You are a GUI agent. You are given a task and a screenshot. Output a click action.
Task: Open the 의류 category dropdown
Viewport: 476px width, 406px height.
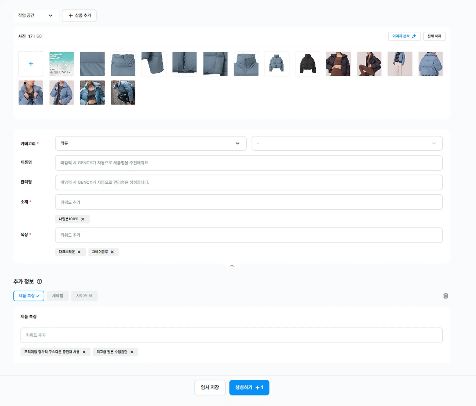point(151,143)
